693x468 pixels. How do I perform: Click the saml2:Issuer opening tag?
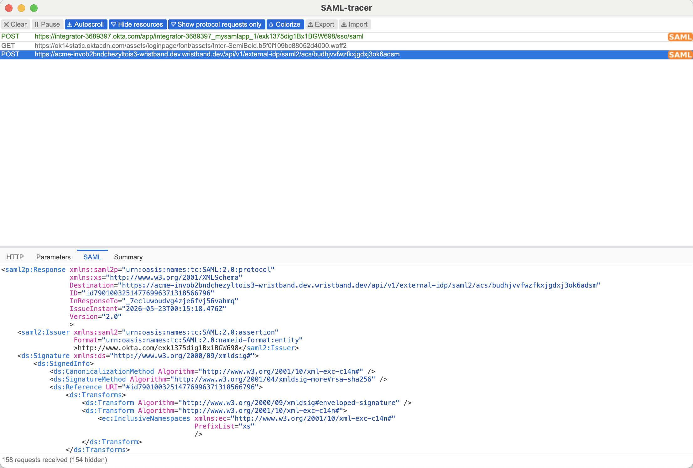point(44,332)
